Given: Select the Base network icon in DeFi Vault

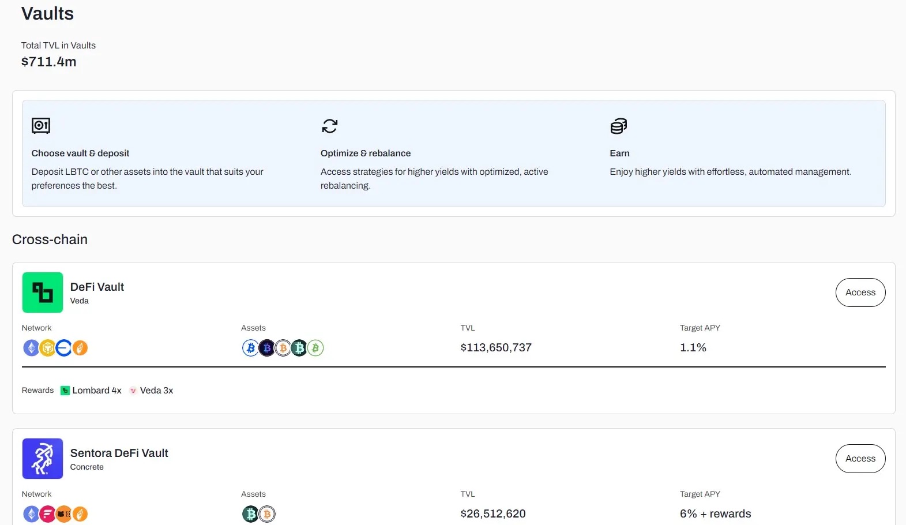Looking at the screenshot, I should point(63,348).
